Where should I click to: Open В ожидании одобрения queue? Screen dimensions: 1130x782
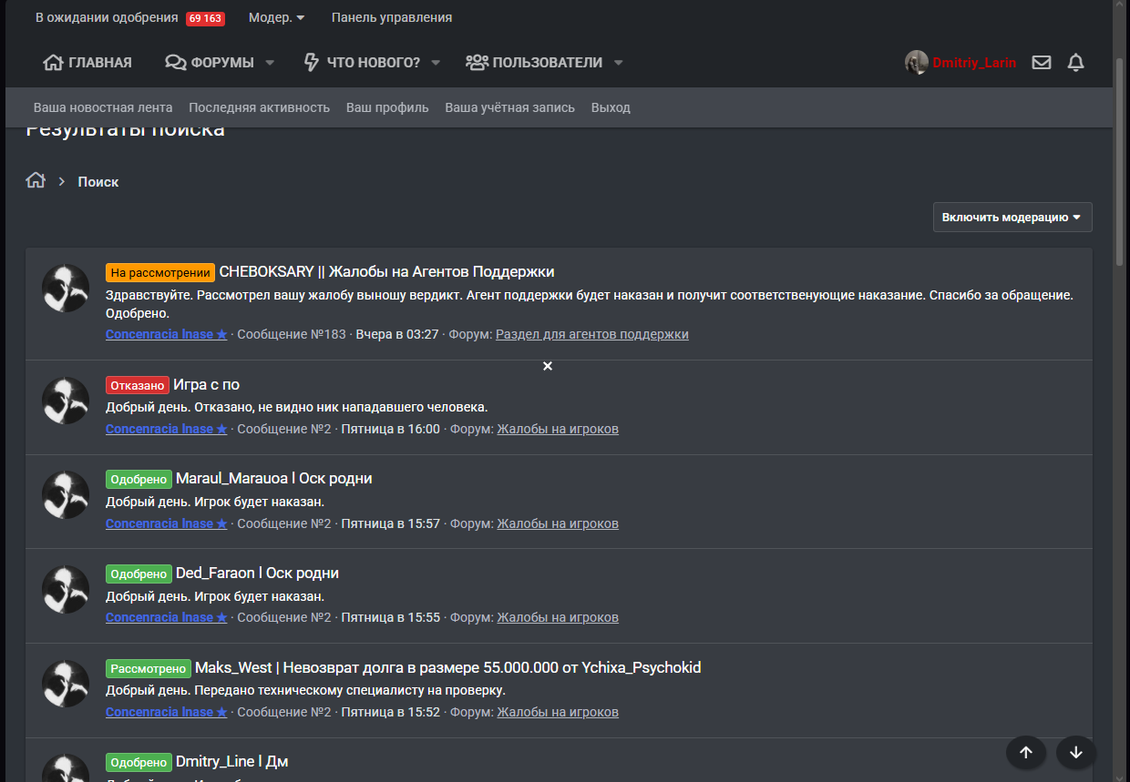[x=107, y=17]
